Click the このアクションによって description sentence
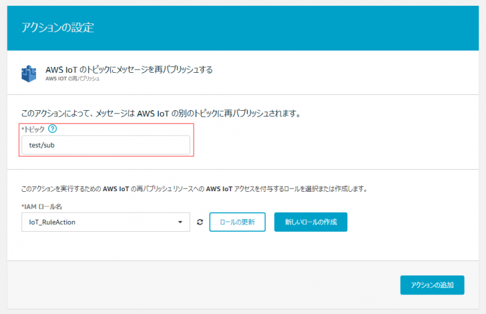 [161, 113]
